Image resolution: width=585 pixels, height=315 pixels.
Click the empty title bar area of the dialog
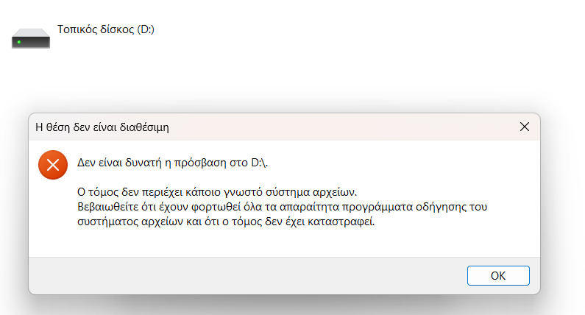(336, 127)
